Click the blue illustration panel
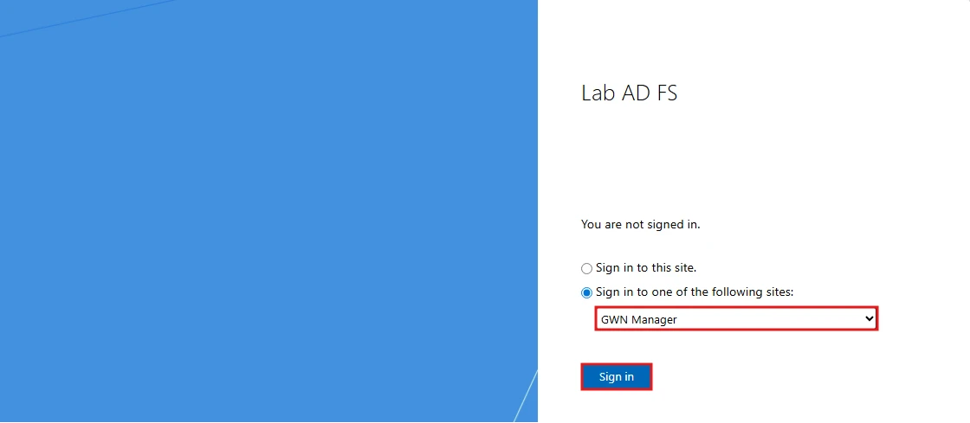 268,211
